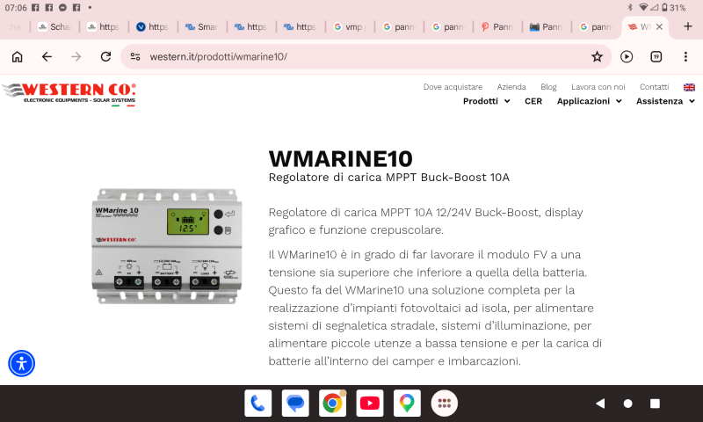Open the CER menu item
This screenshot has width=703, height=422.
[x=533, y=101]
